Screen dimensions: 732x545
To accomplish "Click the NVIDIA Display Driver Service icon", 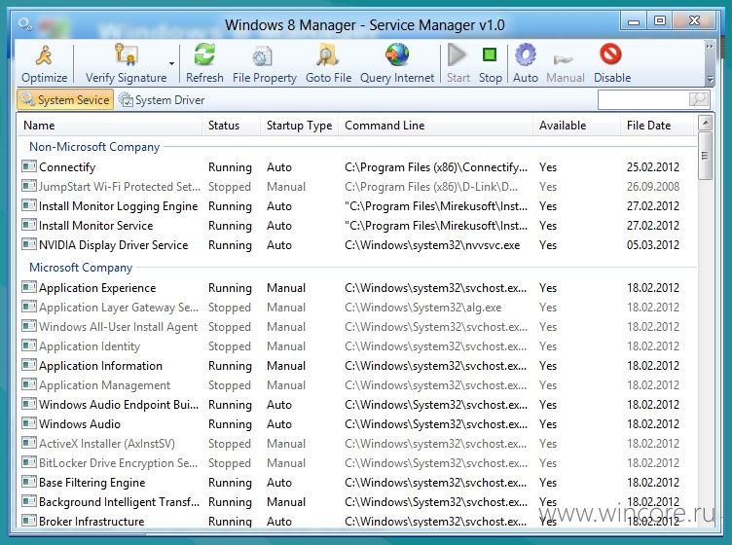I will pos(29,245).
